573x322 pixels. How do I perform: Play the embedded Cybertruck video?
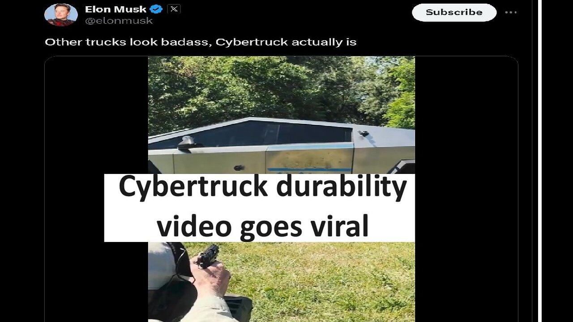click(x=281, y=189)
